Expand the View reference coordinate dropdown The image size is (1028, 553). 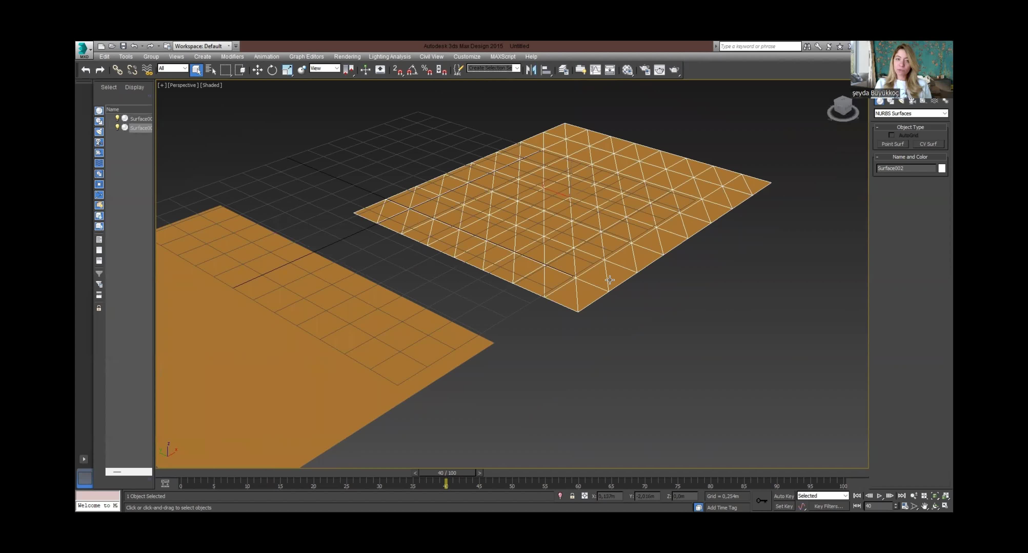(x=325, y=68)
